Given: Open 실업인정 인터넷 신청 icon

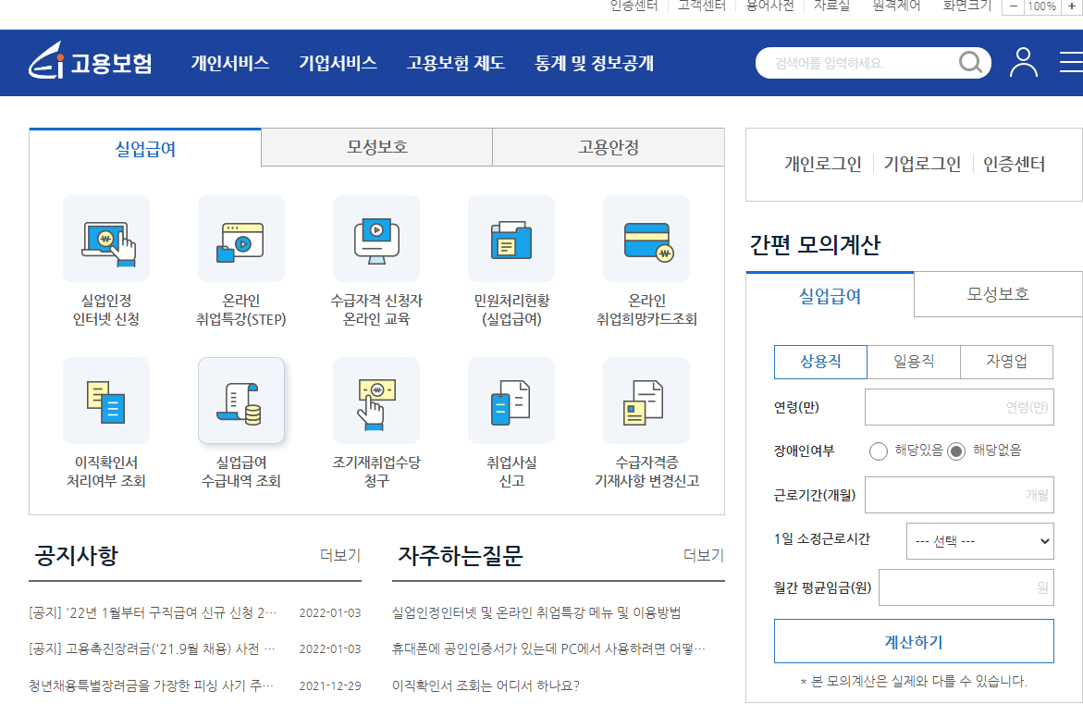Looking at the screenshot, I should point(106,239).
